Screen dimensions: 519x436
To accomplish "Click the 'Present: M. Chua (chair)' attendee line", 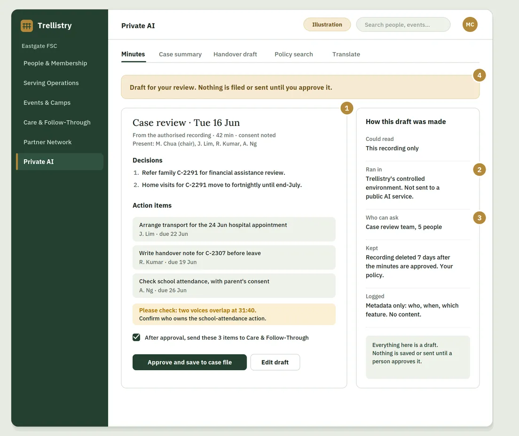I will [195, 144].
